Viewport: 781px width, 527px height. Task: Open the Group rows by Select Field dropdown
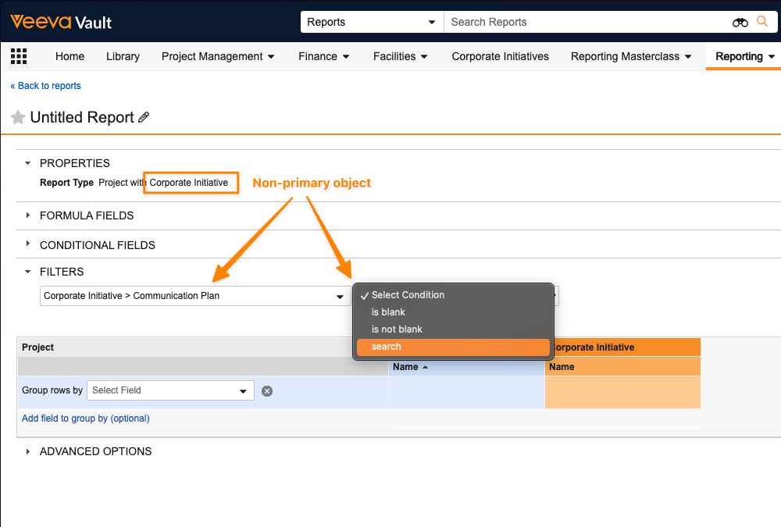pos(170,390)
